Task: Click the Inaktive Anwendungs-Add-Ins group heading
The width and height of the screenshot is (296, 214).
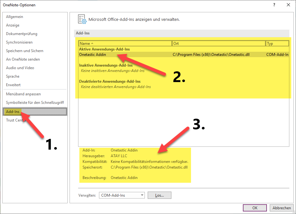Action: pyautogui.click(x=106, y=65)
